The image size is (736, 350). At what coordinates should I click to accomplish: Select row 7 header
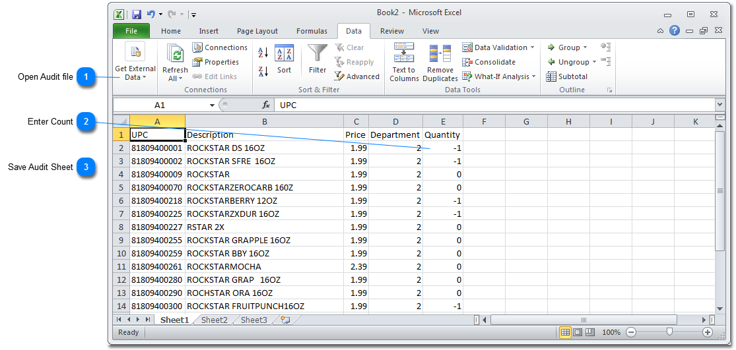pos(121,214)
